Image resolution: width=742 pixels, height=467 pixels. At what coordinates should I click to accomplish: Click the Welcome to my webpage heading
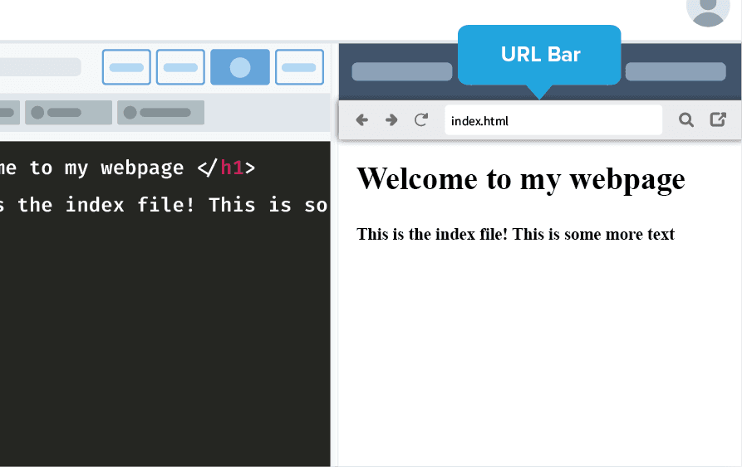pos(521,178)
